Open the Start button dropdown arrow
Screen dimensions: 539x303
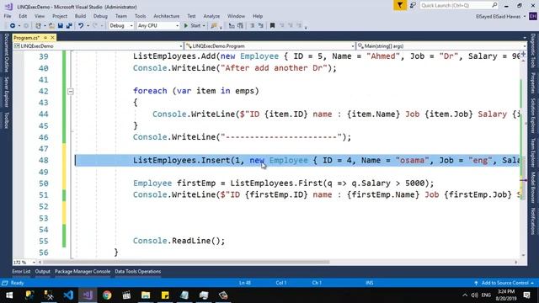[204, 26]
